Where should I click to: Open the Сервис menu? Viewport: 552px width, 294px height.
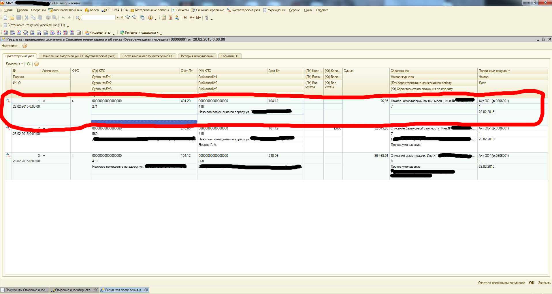[294, 10]
